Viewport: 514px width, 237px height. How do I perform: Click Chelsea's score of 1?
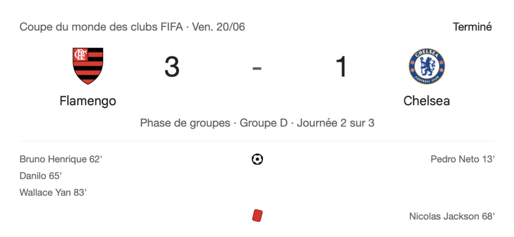tap(341, 67)
